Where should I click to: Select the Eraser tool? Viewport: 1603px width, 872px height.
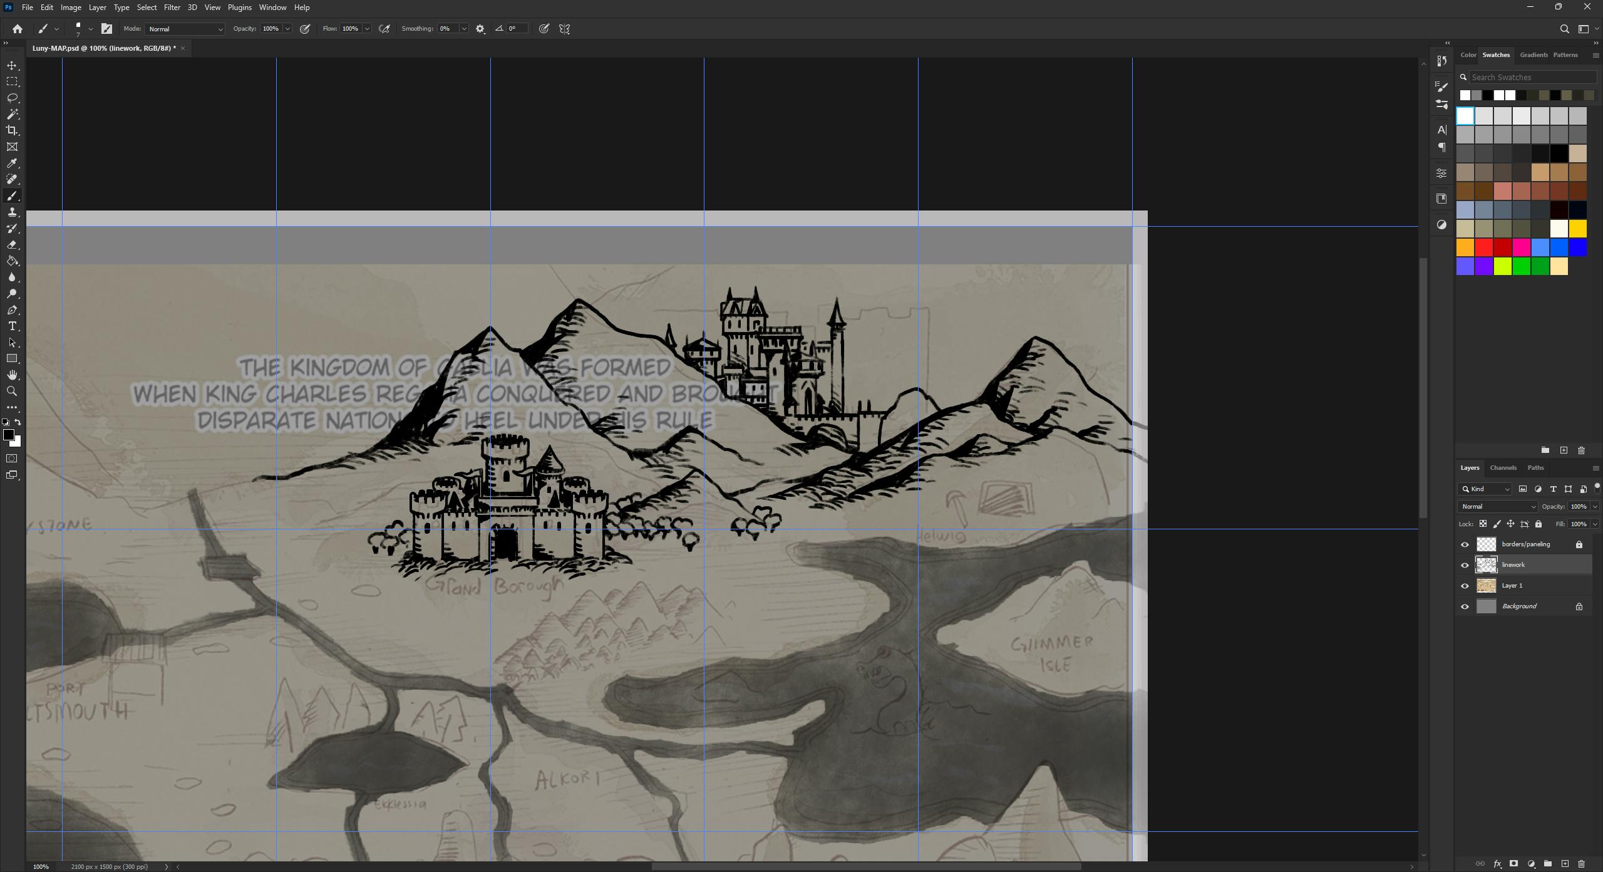coord(12,245)
